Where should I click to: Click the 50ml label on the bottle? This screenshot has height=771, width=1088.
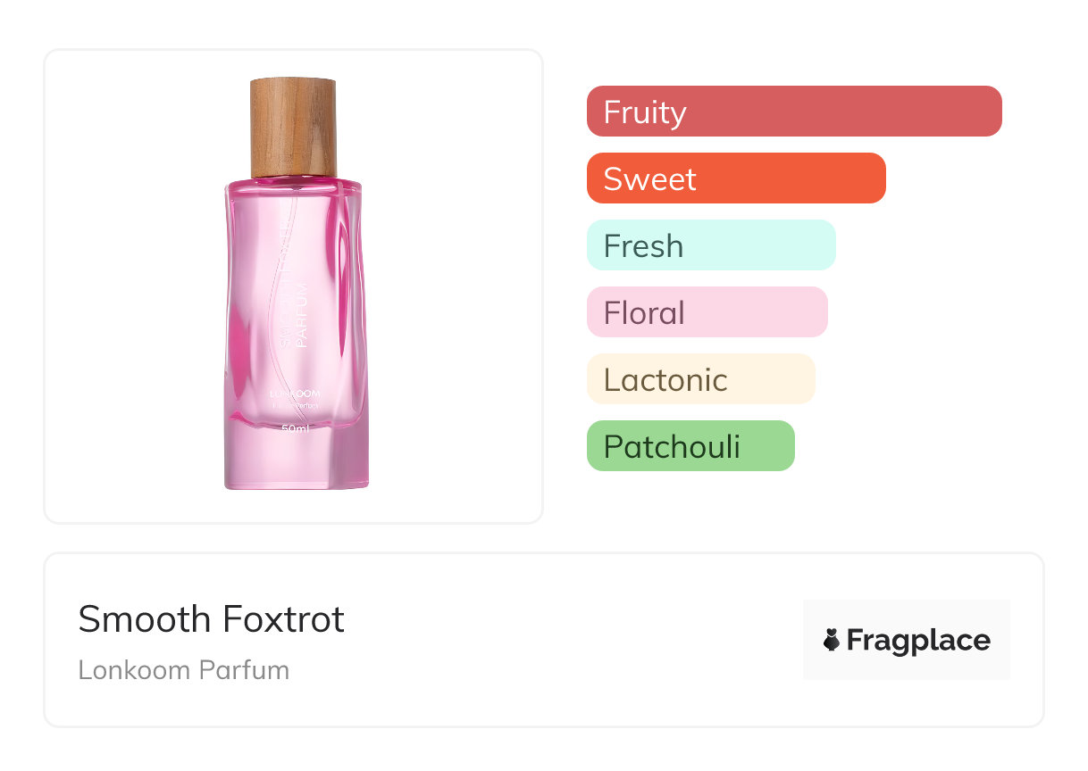[x=295, y=429]
